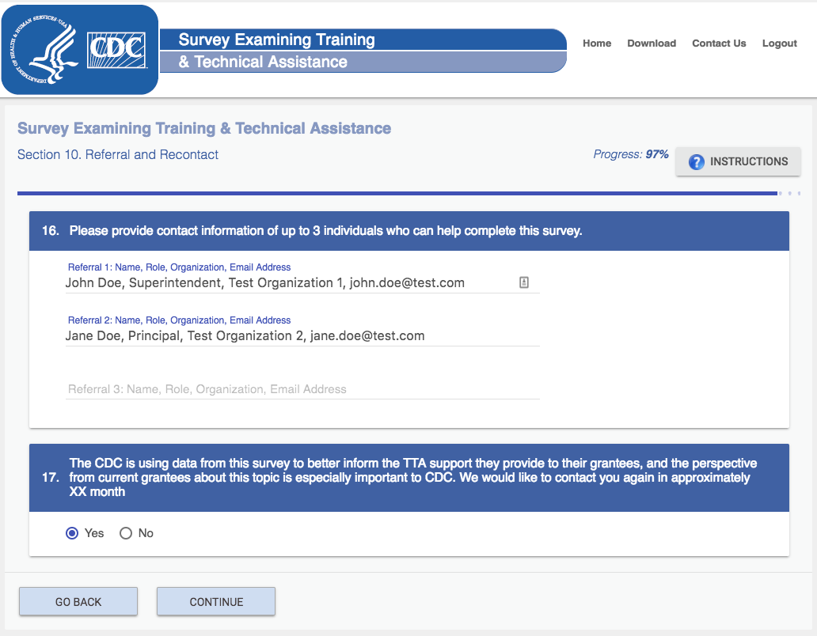Click the contact card icon in Referral 1
This screenshot has width=817, height=636.
click(x=524, y=282)
